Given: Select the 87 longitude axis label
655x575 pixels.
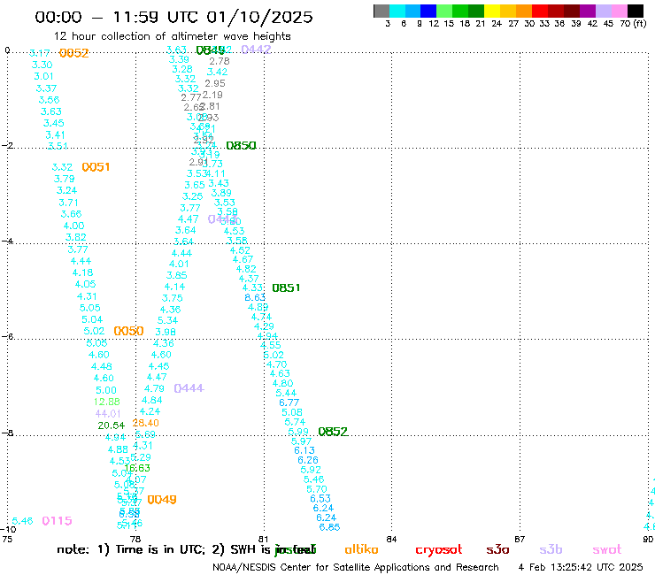Looking at the screenshot, I should pyautogui.click(x=520, y=539).
